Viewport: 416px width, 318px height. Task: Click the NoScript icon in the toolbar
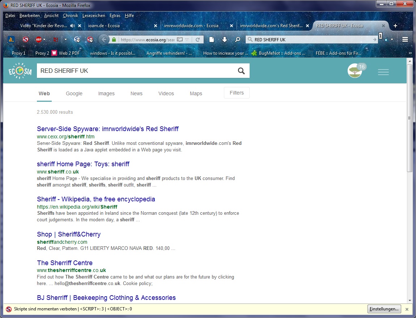tap(25, 39)
